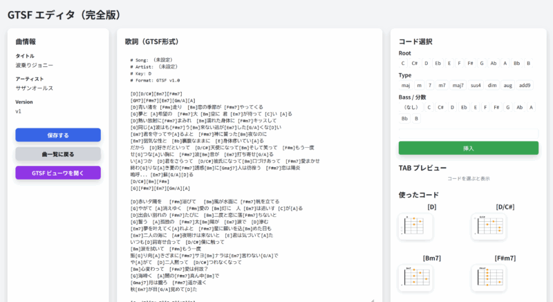Select sus4 chord type
This screenshot has height=302, width=553.
pos(476,86)
